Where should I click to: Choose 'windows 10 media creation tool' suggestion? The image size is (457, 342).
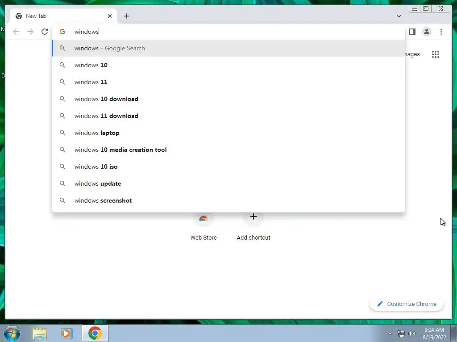point(229,150)
